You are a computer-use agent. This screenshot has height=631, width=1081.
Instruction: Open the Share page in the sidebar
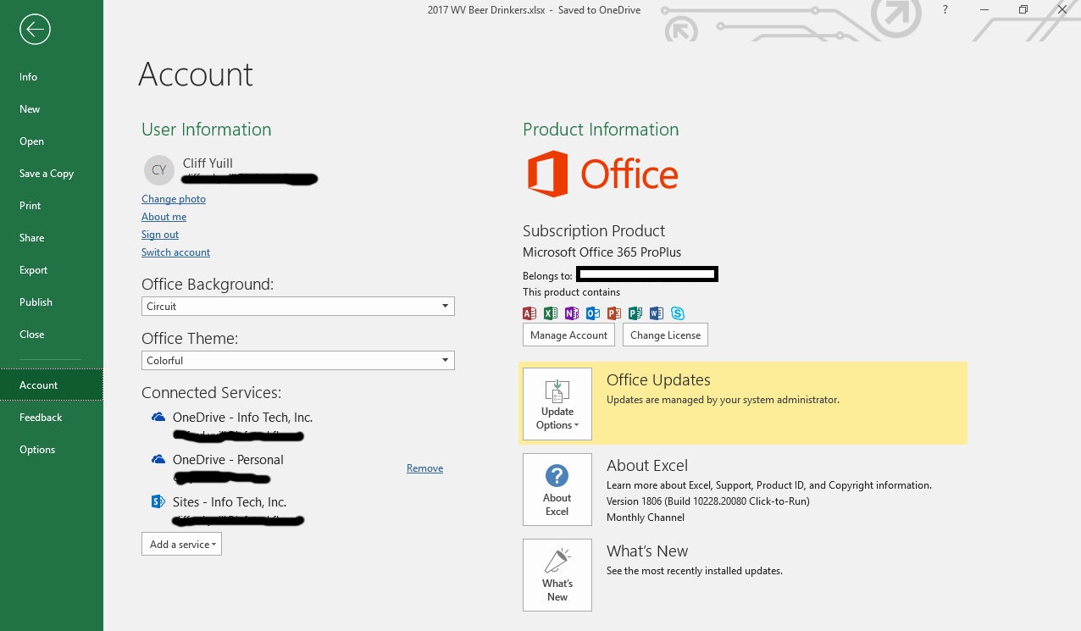(52, 237)
